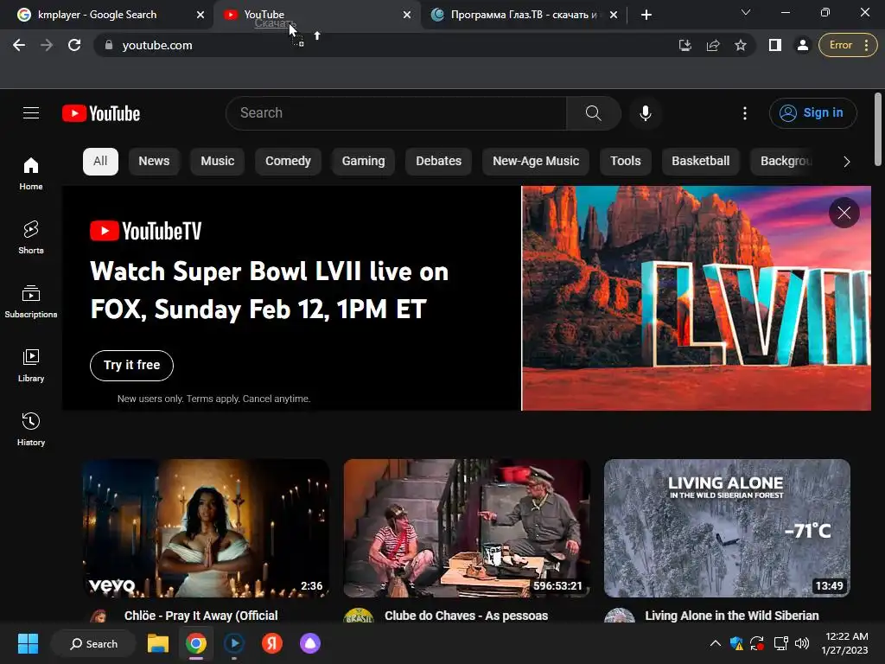Open the clock showing 12:22 AM

tap(845, 643)
